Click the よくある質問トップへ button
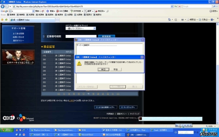This screenshot has height=137, width=219. [106, 107]
